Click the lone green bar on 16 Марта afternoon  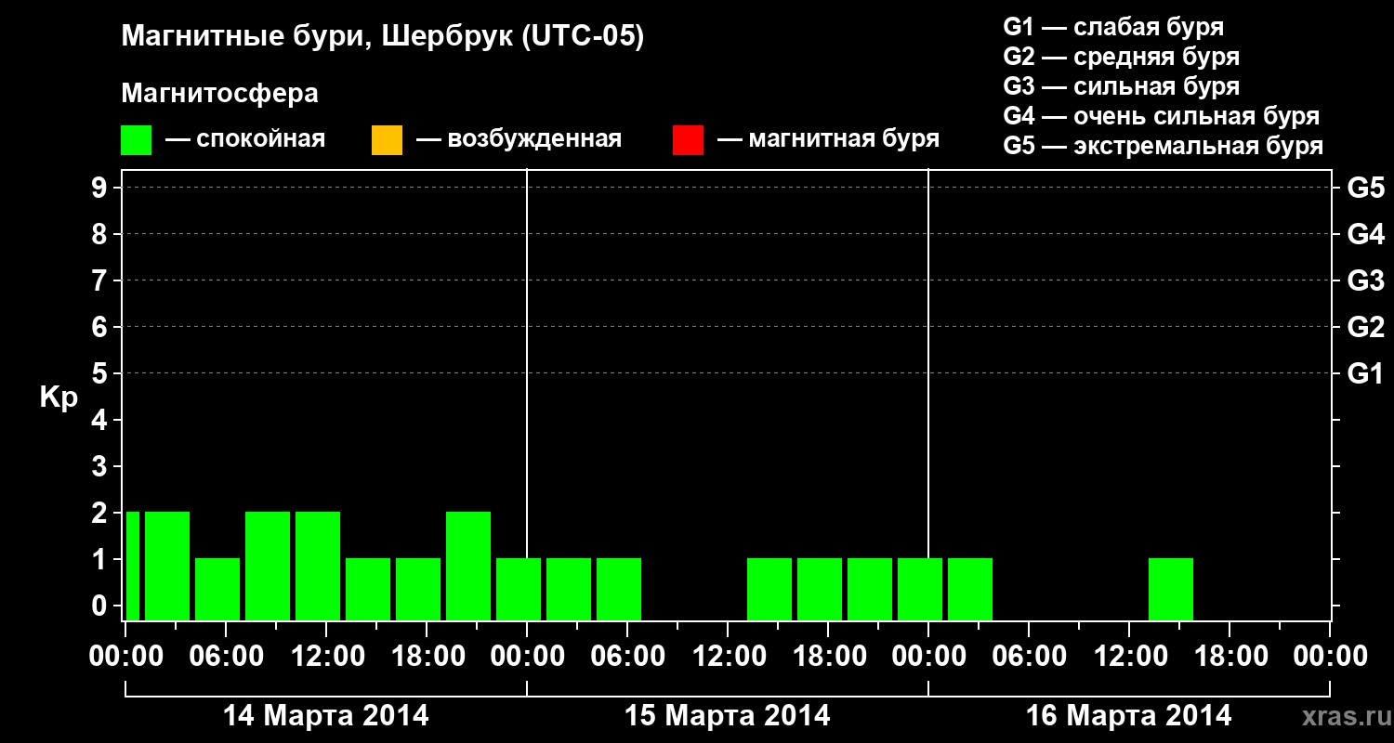pyautogui.click(x=1171, y=589)
